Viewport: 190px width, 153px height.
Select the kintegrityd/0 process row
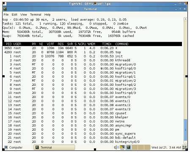(92, 142)
